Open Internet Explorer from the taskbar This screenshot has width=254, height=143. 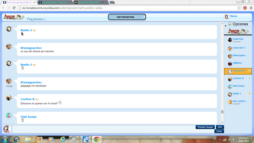click(x=63, y=139)
